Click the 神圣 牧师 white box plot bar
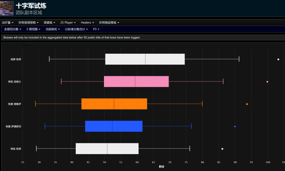The image size is (285, 171). coord(107,149)
